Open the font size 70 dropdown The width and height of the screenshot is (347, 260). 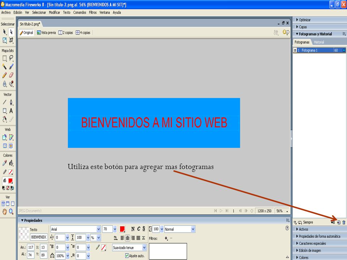pyautogui.click(x=115, y=229)
